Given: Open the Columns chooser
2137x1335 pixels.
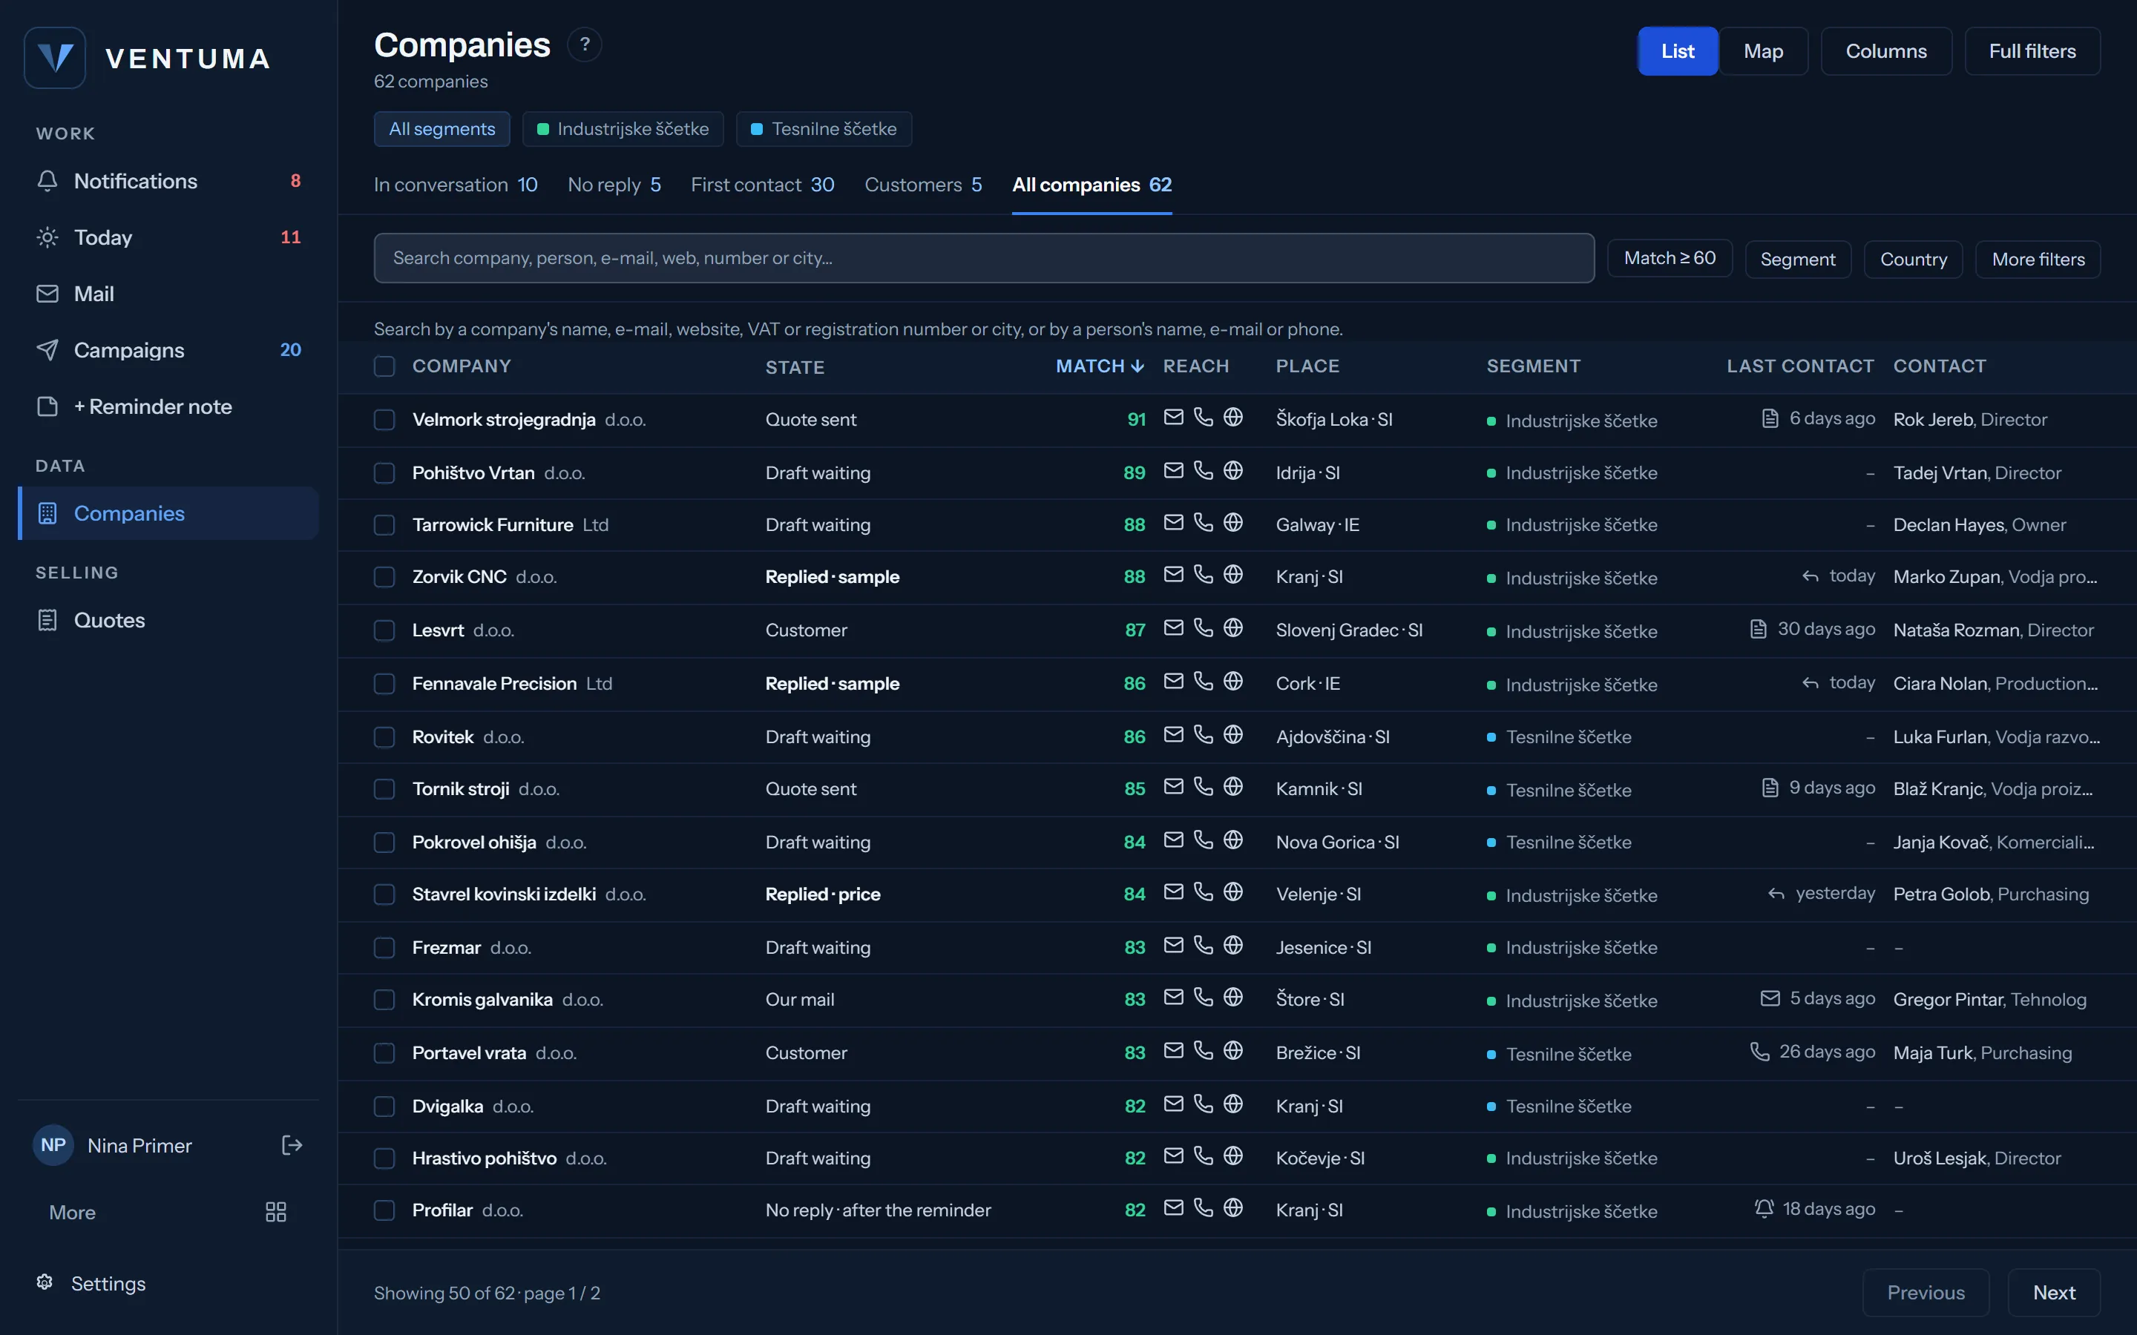Looking at the screenshot, I should pos(1885,51).
